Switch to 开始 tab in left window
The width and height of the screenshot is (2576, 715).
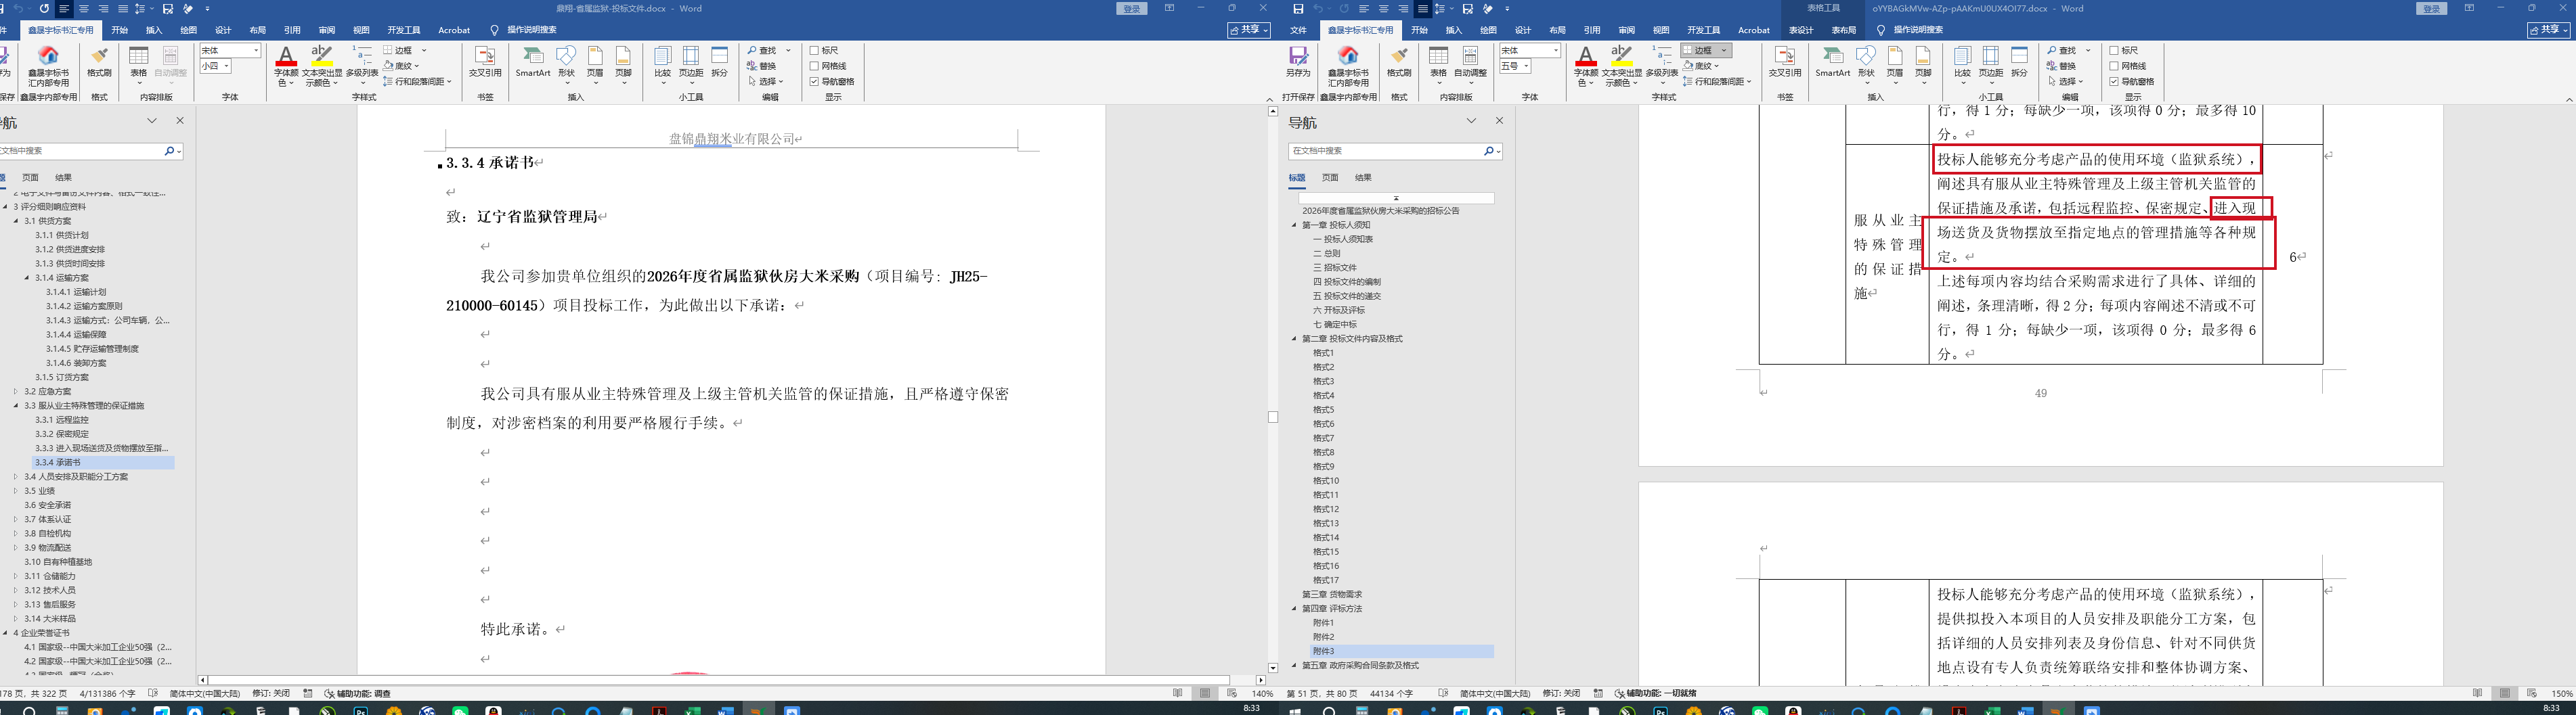coord(120,31)
